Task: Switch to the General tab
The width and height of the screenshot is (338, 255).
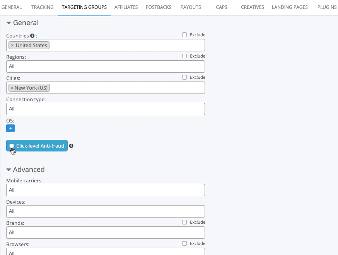Action: pos(12,7)
